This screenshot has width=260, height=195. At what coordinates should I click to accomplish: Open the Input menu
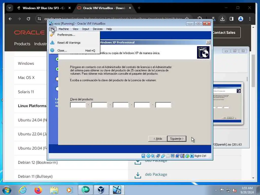(x=86, y=29)
